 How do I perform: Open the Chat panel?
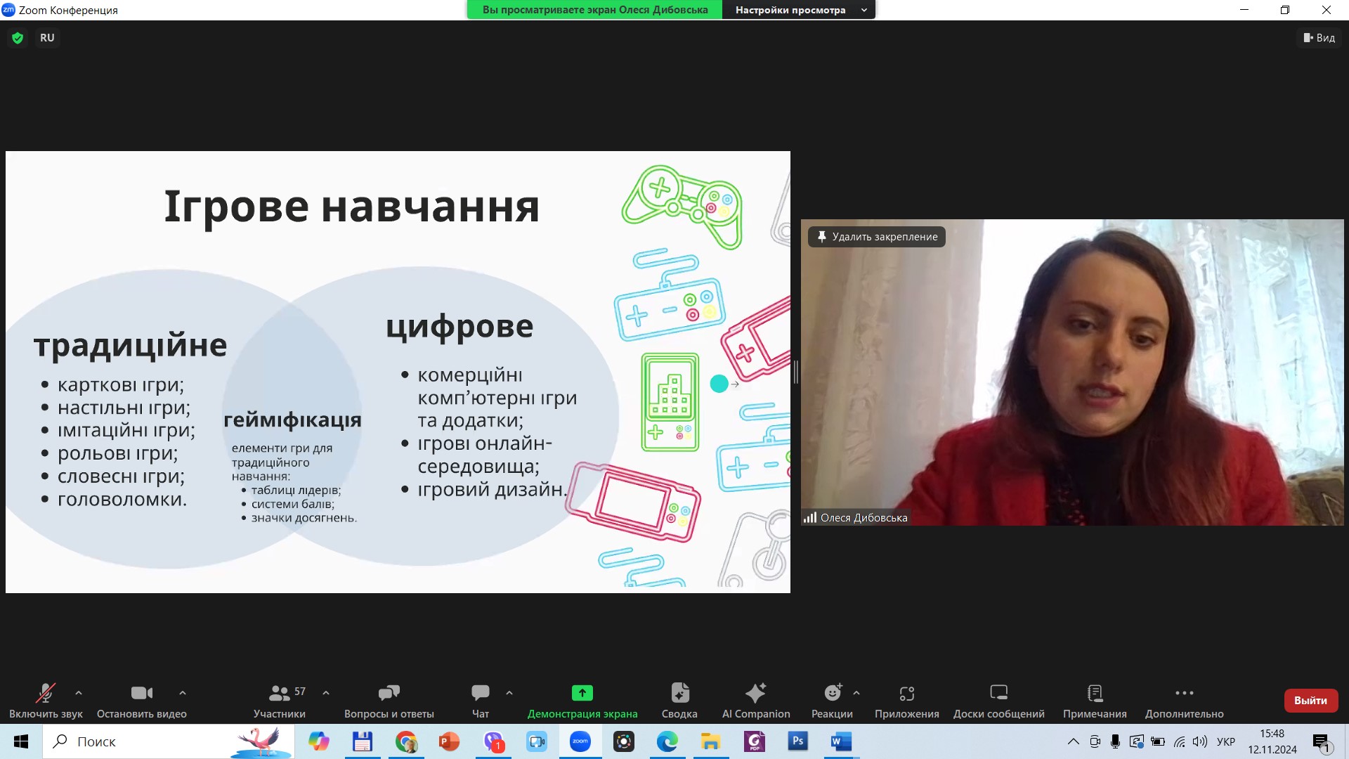[481, 694]
